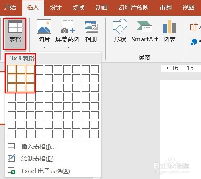Click the 绘制表格 pencil icon
Viewport: 201px width, 179px height.
(11, 158)
